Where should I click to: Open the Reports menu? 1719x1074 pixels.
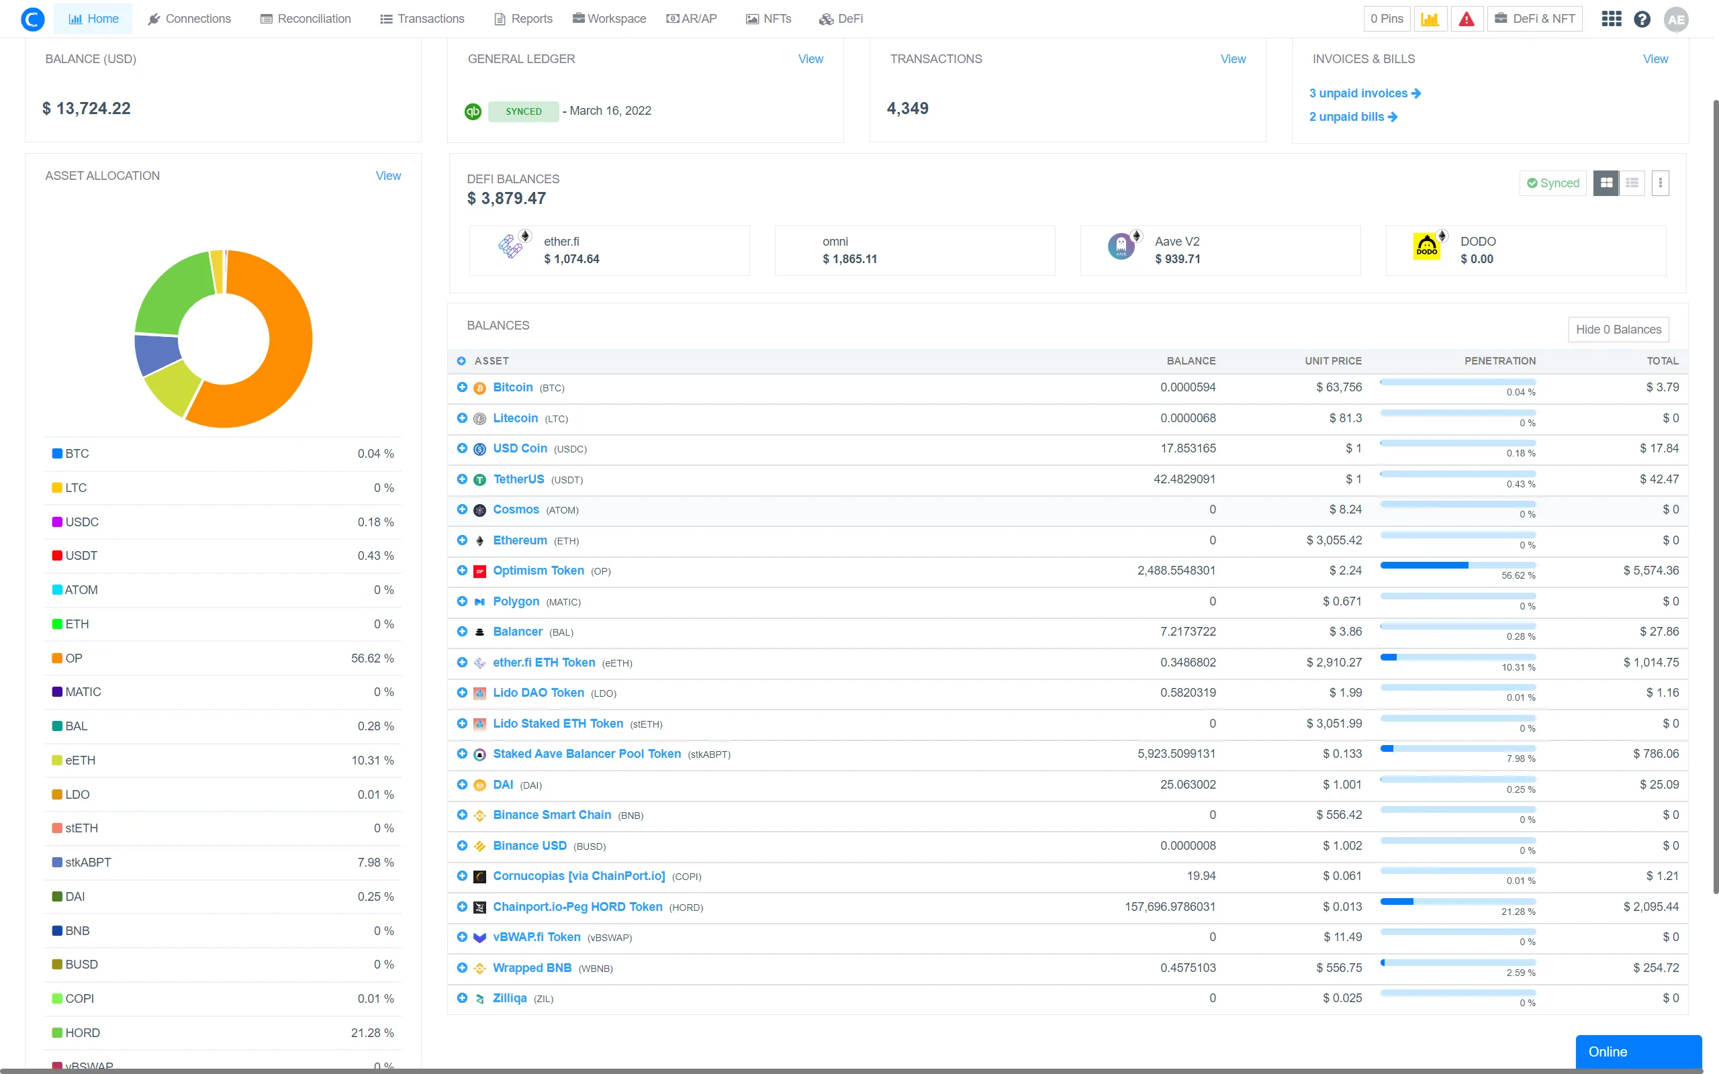[524, 19]
